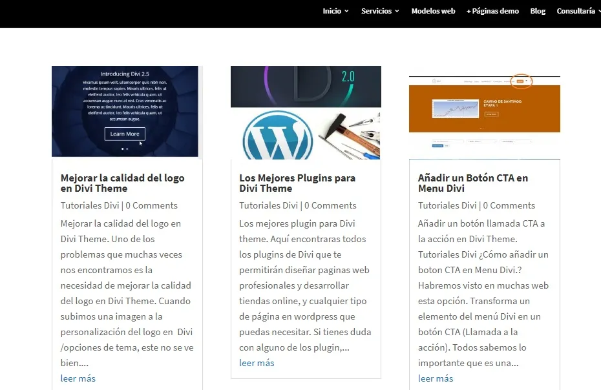Open 'Añadir un Botón CTA en Menu Divi' title
Viewport: 601px width, 390px height.
(472, 183)
